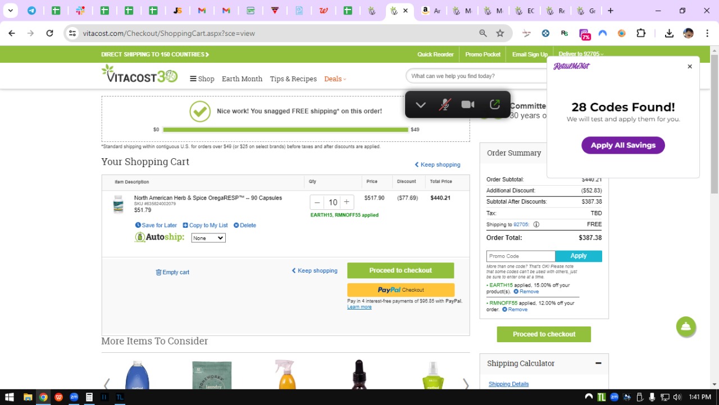Open File Explorer from the taskbar

click(28, 397)
